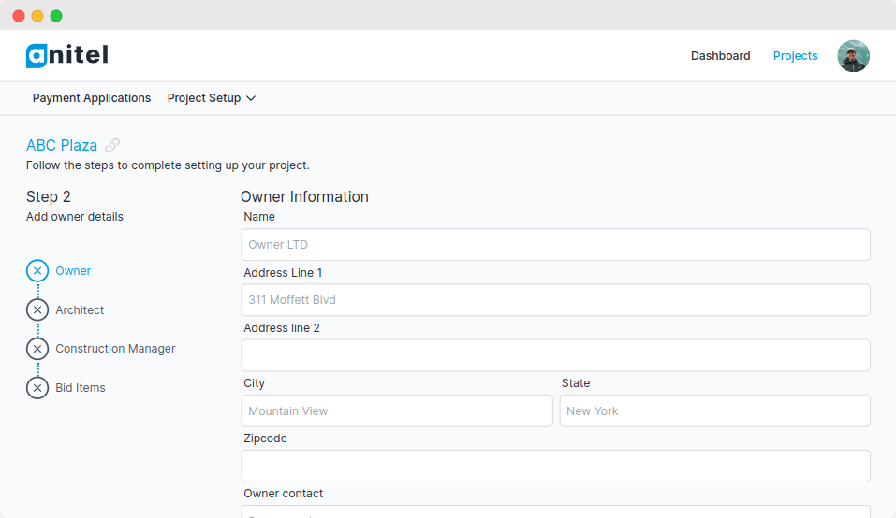Click the Construction Manager step label
This screenshot has height=518, width=896.
(x=115, y=349)
